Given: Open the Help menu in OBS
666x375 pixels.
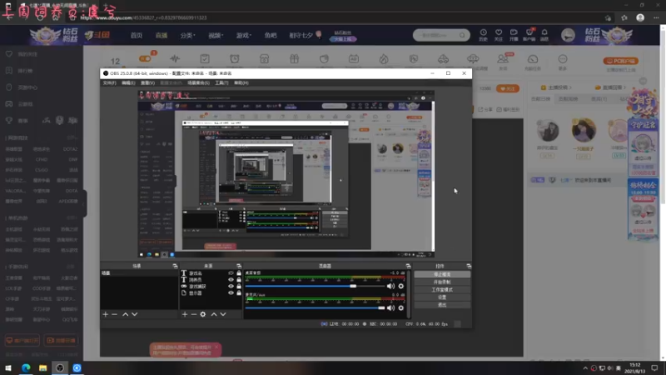Looking at the screenshot, I should click(x=241, y=82).
